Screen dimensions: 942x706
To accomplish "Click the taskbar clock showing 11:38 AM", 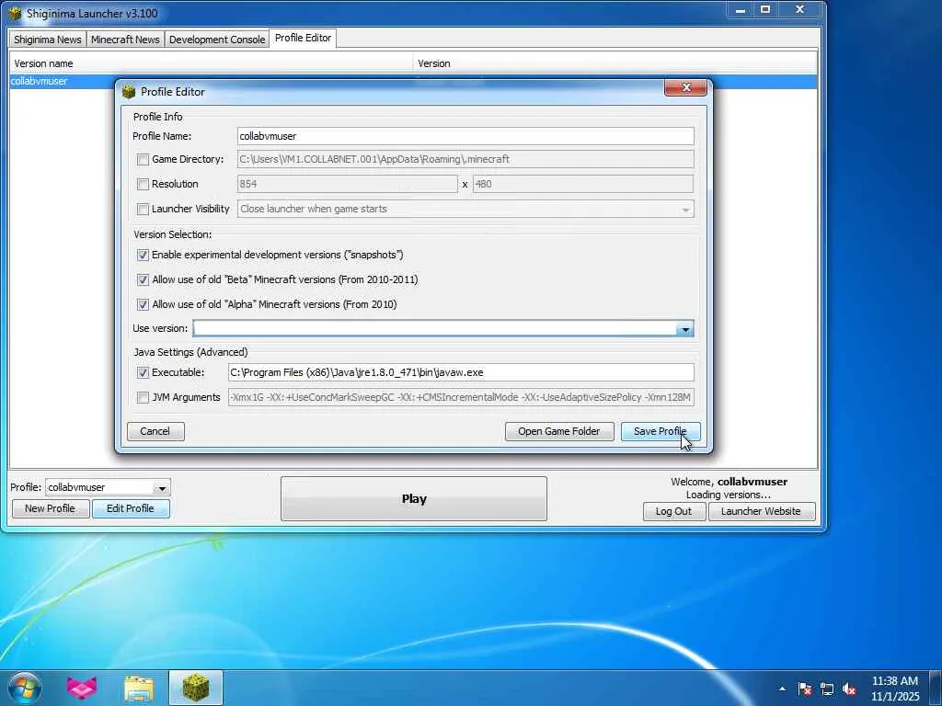I will (895, 689).
